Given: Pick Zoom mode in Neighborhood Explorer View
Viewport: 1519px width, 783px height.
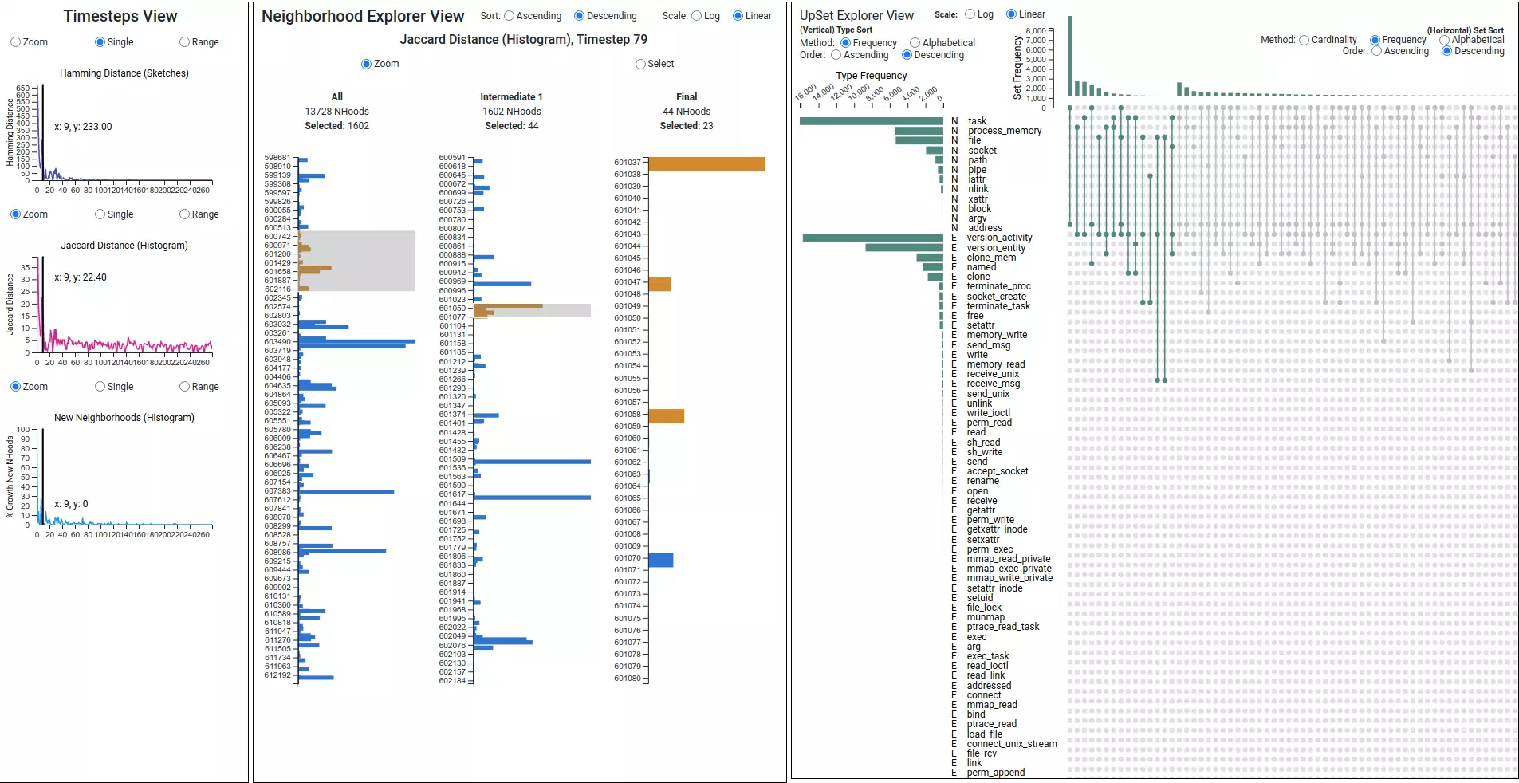Looking at the screenshot, I should click(x=366, y=64).
